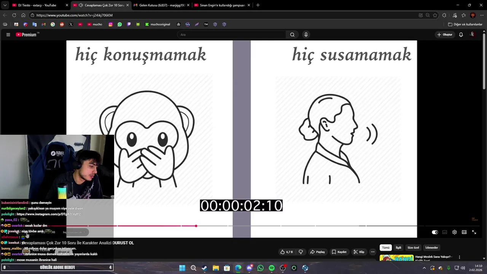Enter full screen video mode
487x274 pixels.
(x=474, y=232)
